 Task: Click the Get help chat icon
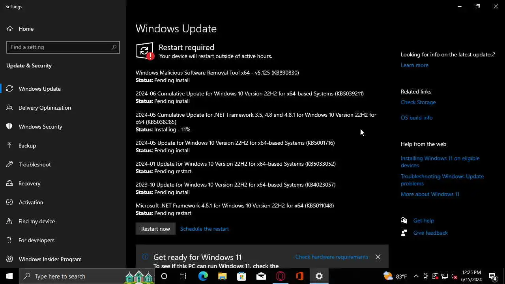404,220
